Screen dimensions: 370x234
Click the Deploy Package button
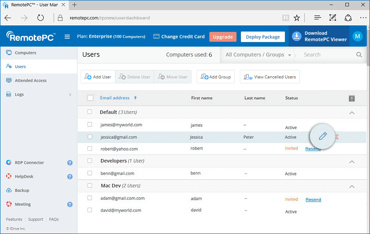tap(263, 37)
